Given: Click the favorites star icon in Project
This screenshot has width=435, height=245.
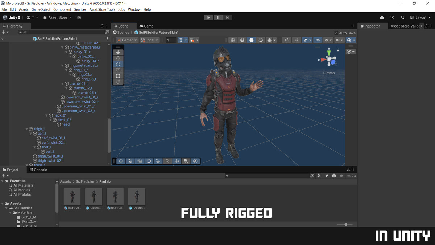Looking at the screenshot, I should click(341, 176).
